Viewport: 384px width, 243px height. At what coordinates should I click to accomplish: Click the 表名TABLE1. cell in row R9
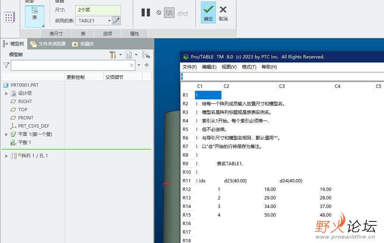[x=230, y=163]
